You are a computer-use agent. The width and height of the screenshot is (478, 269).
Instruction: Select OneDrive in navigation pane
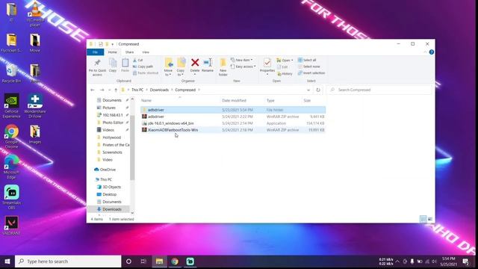click(x=108, y=170)
